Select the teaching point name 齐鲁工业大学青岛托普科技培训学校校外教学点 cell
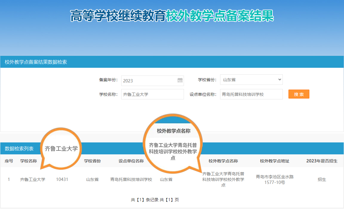 pos(223,179)
